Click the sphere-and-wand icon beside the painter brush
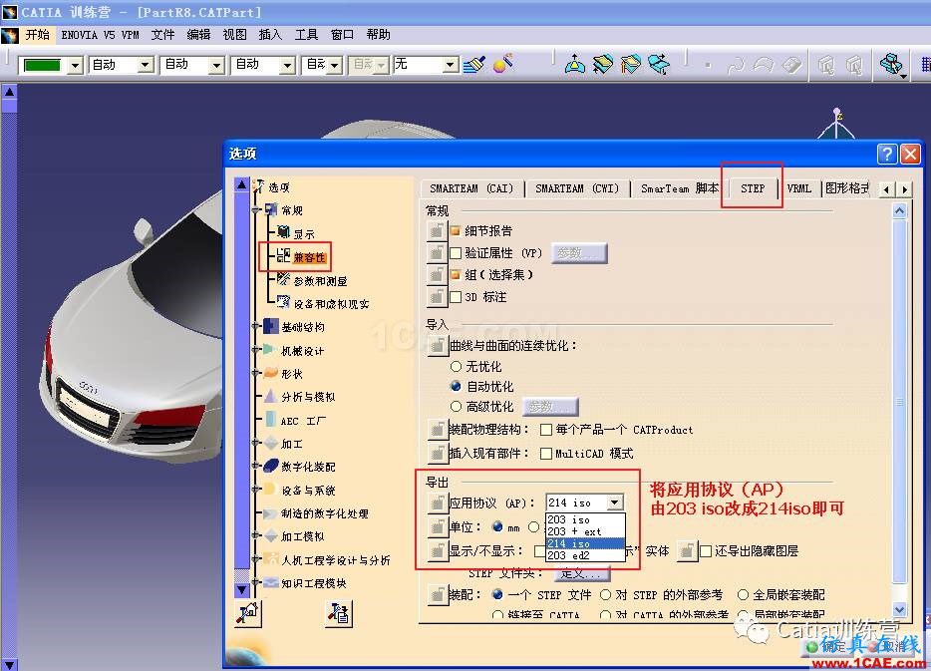The width and height of the screenshot is (931, 671). tap(502, 64)
